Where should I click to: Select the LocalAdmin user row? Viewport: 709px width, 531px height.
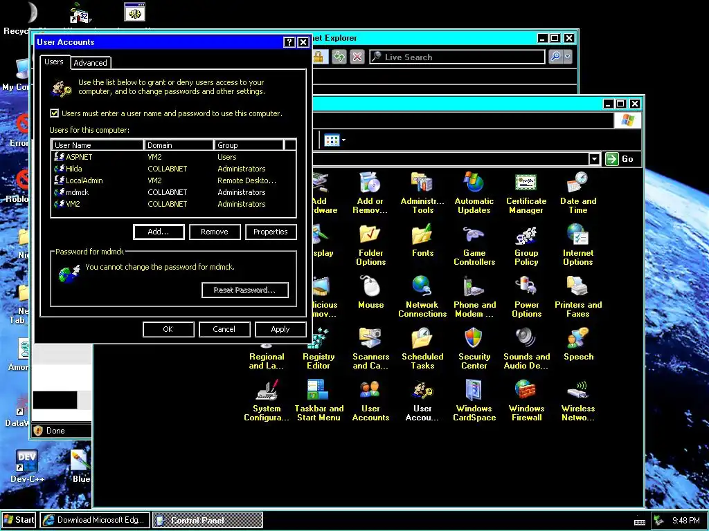click(x=174, y=180)
